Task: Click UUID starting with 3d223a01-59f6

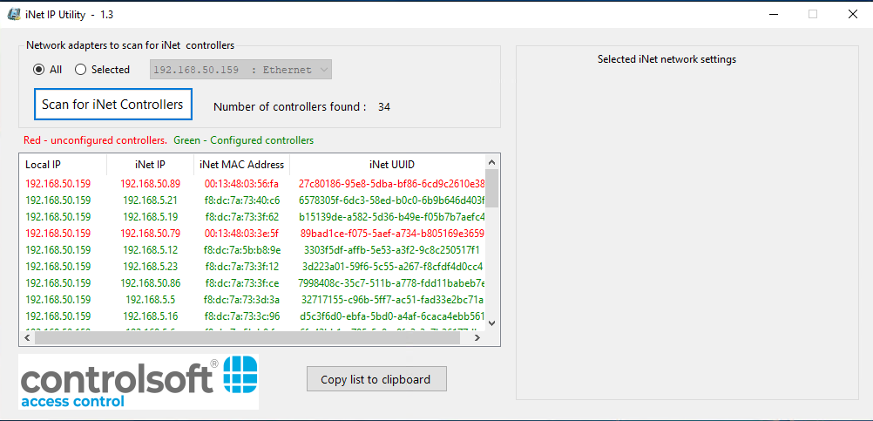Action: [x=392, y=266]
